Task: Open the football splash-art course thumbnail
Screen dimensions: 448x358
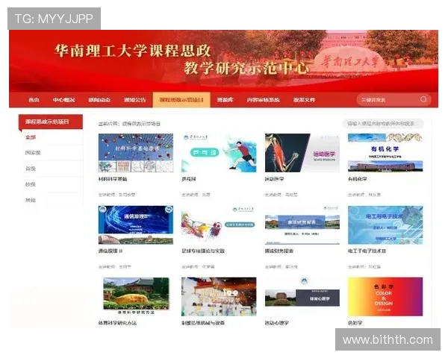Action: pyautogui.click(x=219, y=225)
